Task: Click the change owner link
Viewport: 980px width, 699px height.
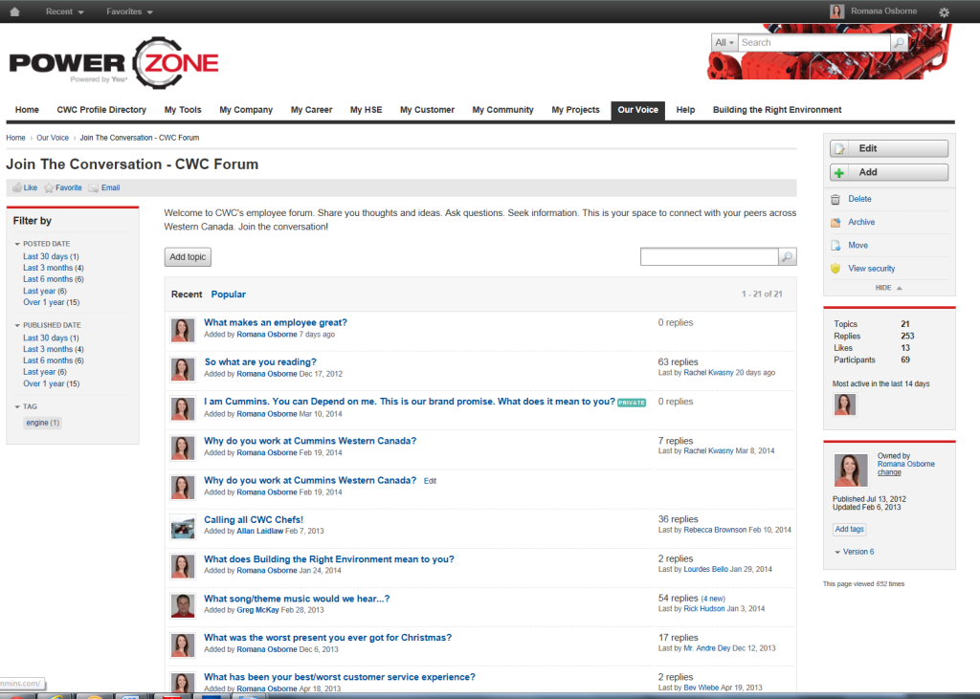Action: (889, 472)
